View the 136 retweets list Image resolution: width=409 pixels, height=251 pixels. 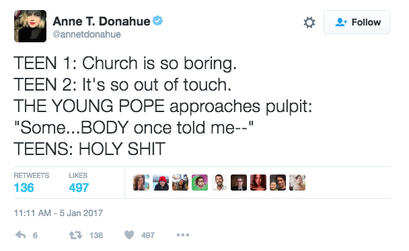(32, 183)
